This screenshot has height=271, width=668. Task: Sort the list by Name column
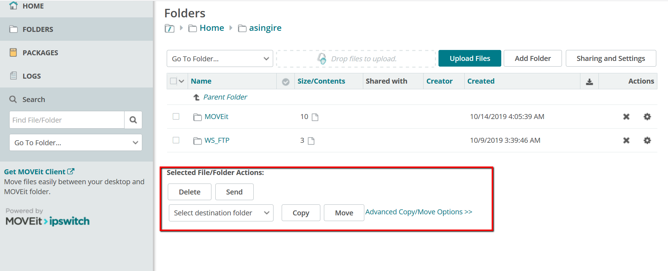(201, 81)
